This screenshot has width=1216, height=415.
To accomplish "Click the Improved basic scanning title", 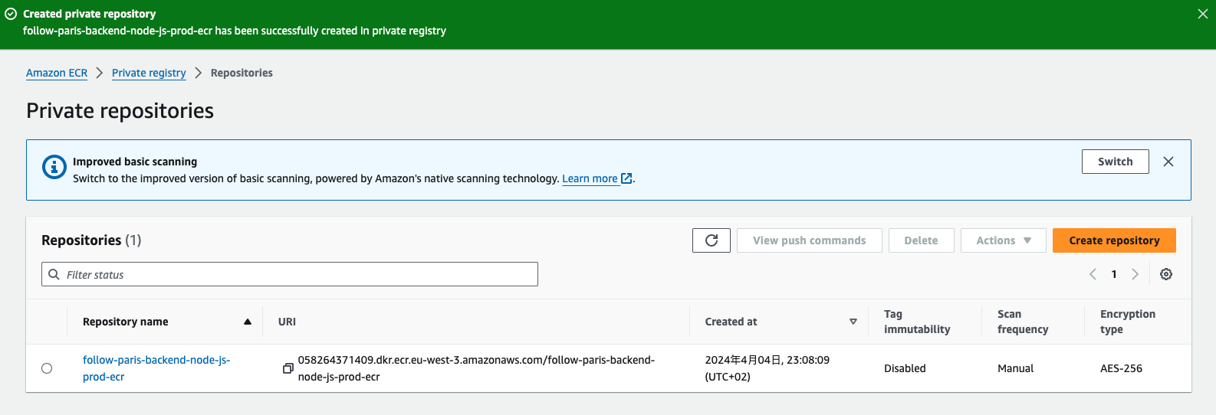I will tap(135, 162).
